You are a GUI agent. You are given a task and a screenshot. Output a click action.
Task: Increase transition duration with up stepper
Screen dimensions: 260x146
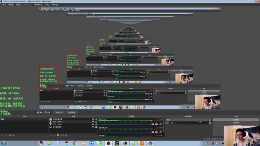click(210, 122)
